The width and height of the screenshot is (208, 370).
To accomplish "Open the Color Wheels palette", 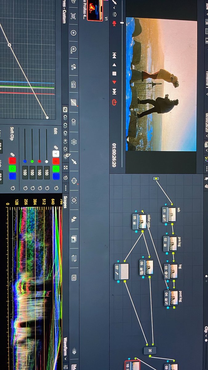I will [x=74, y=33].
